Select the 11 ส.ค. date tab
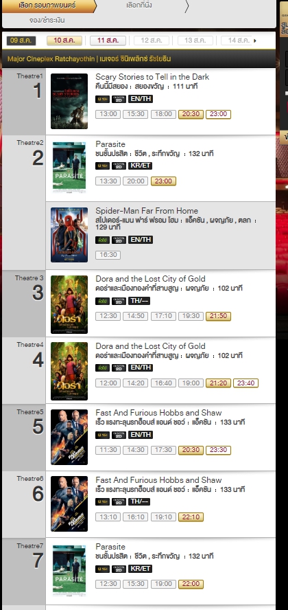Image resolution: width=288 pixels, height=610 pixels. click(108, 41)
